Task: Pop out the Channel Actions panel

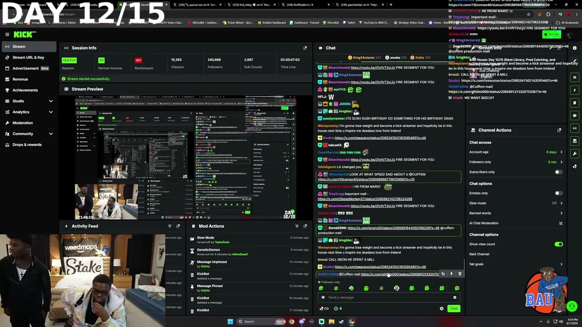Action: click(559, 130)
